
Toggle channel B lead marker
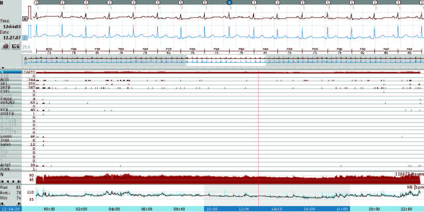[25, 38]
